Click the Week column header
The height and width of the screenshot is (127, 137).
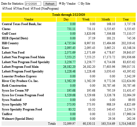coord(86,19)
